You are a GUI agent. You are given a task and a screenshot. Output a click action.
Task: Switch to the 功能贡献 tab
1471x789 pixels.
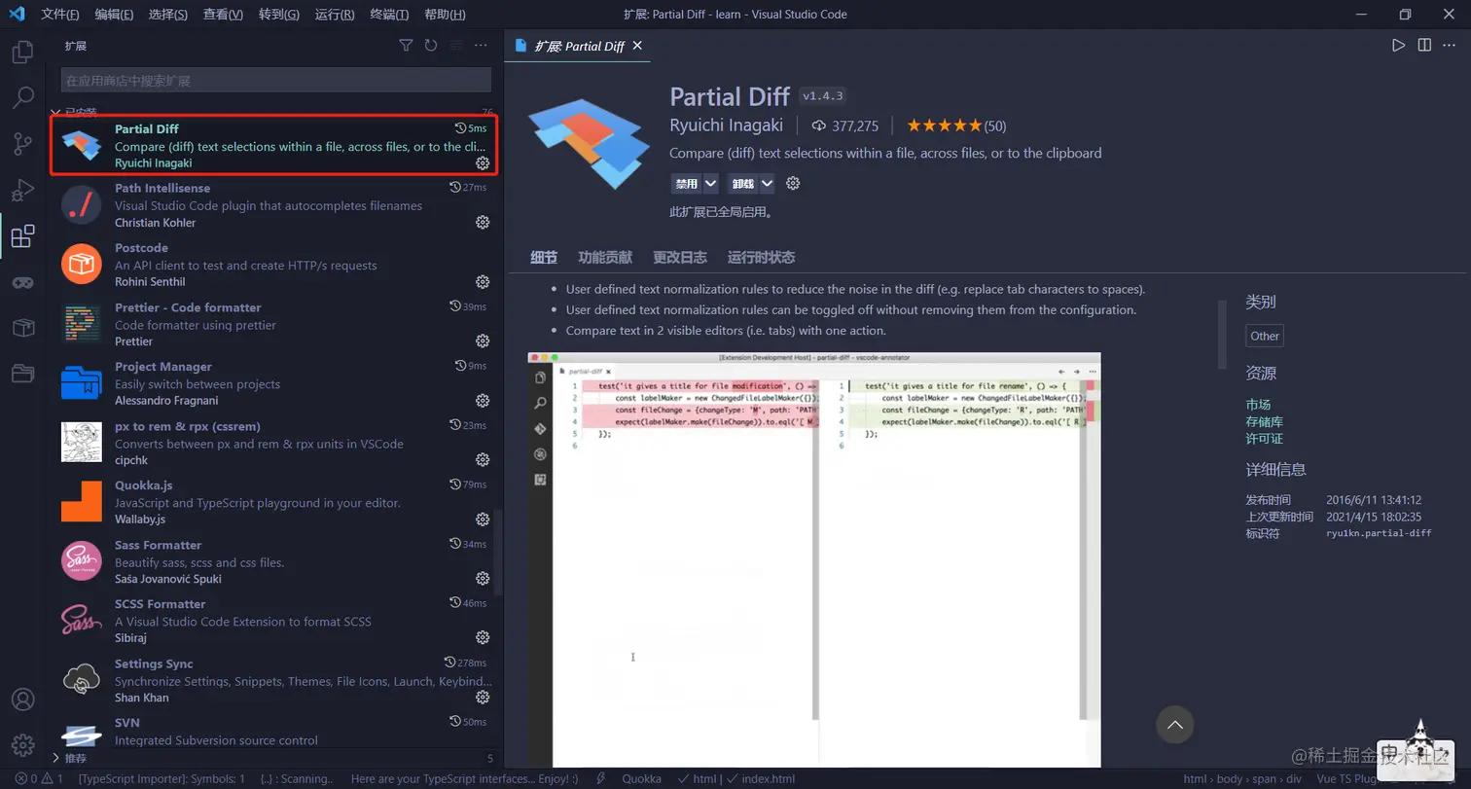pos(605,258)
